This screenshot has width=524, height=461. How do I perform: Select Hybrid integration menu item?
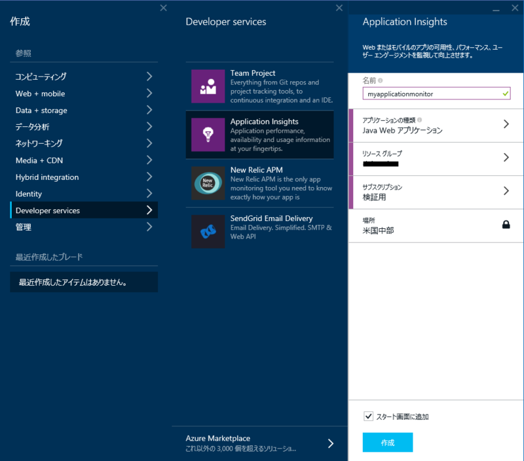click(x=84, y=177)
